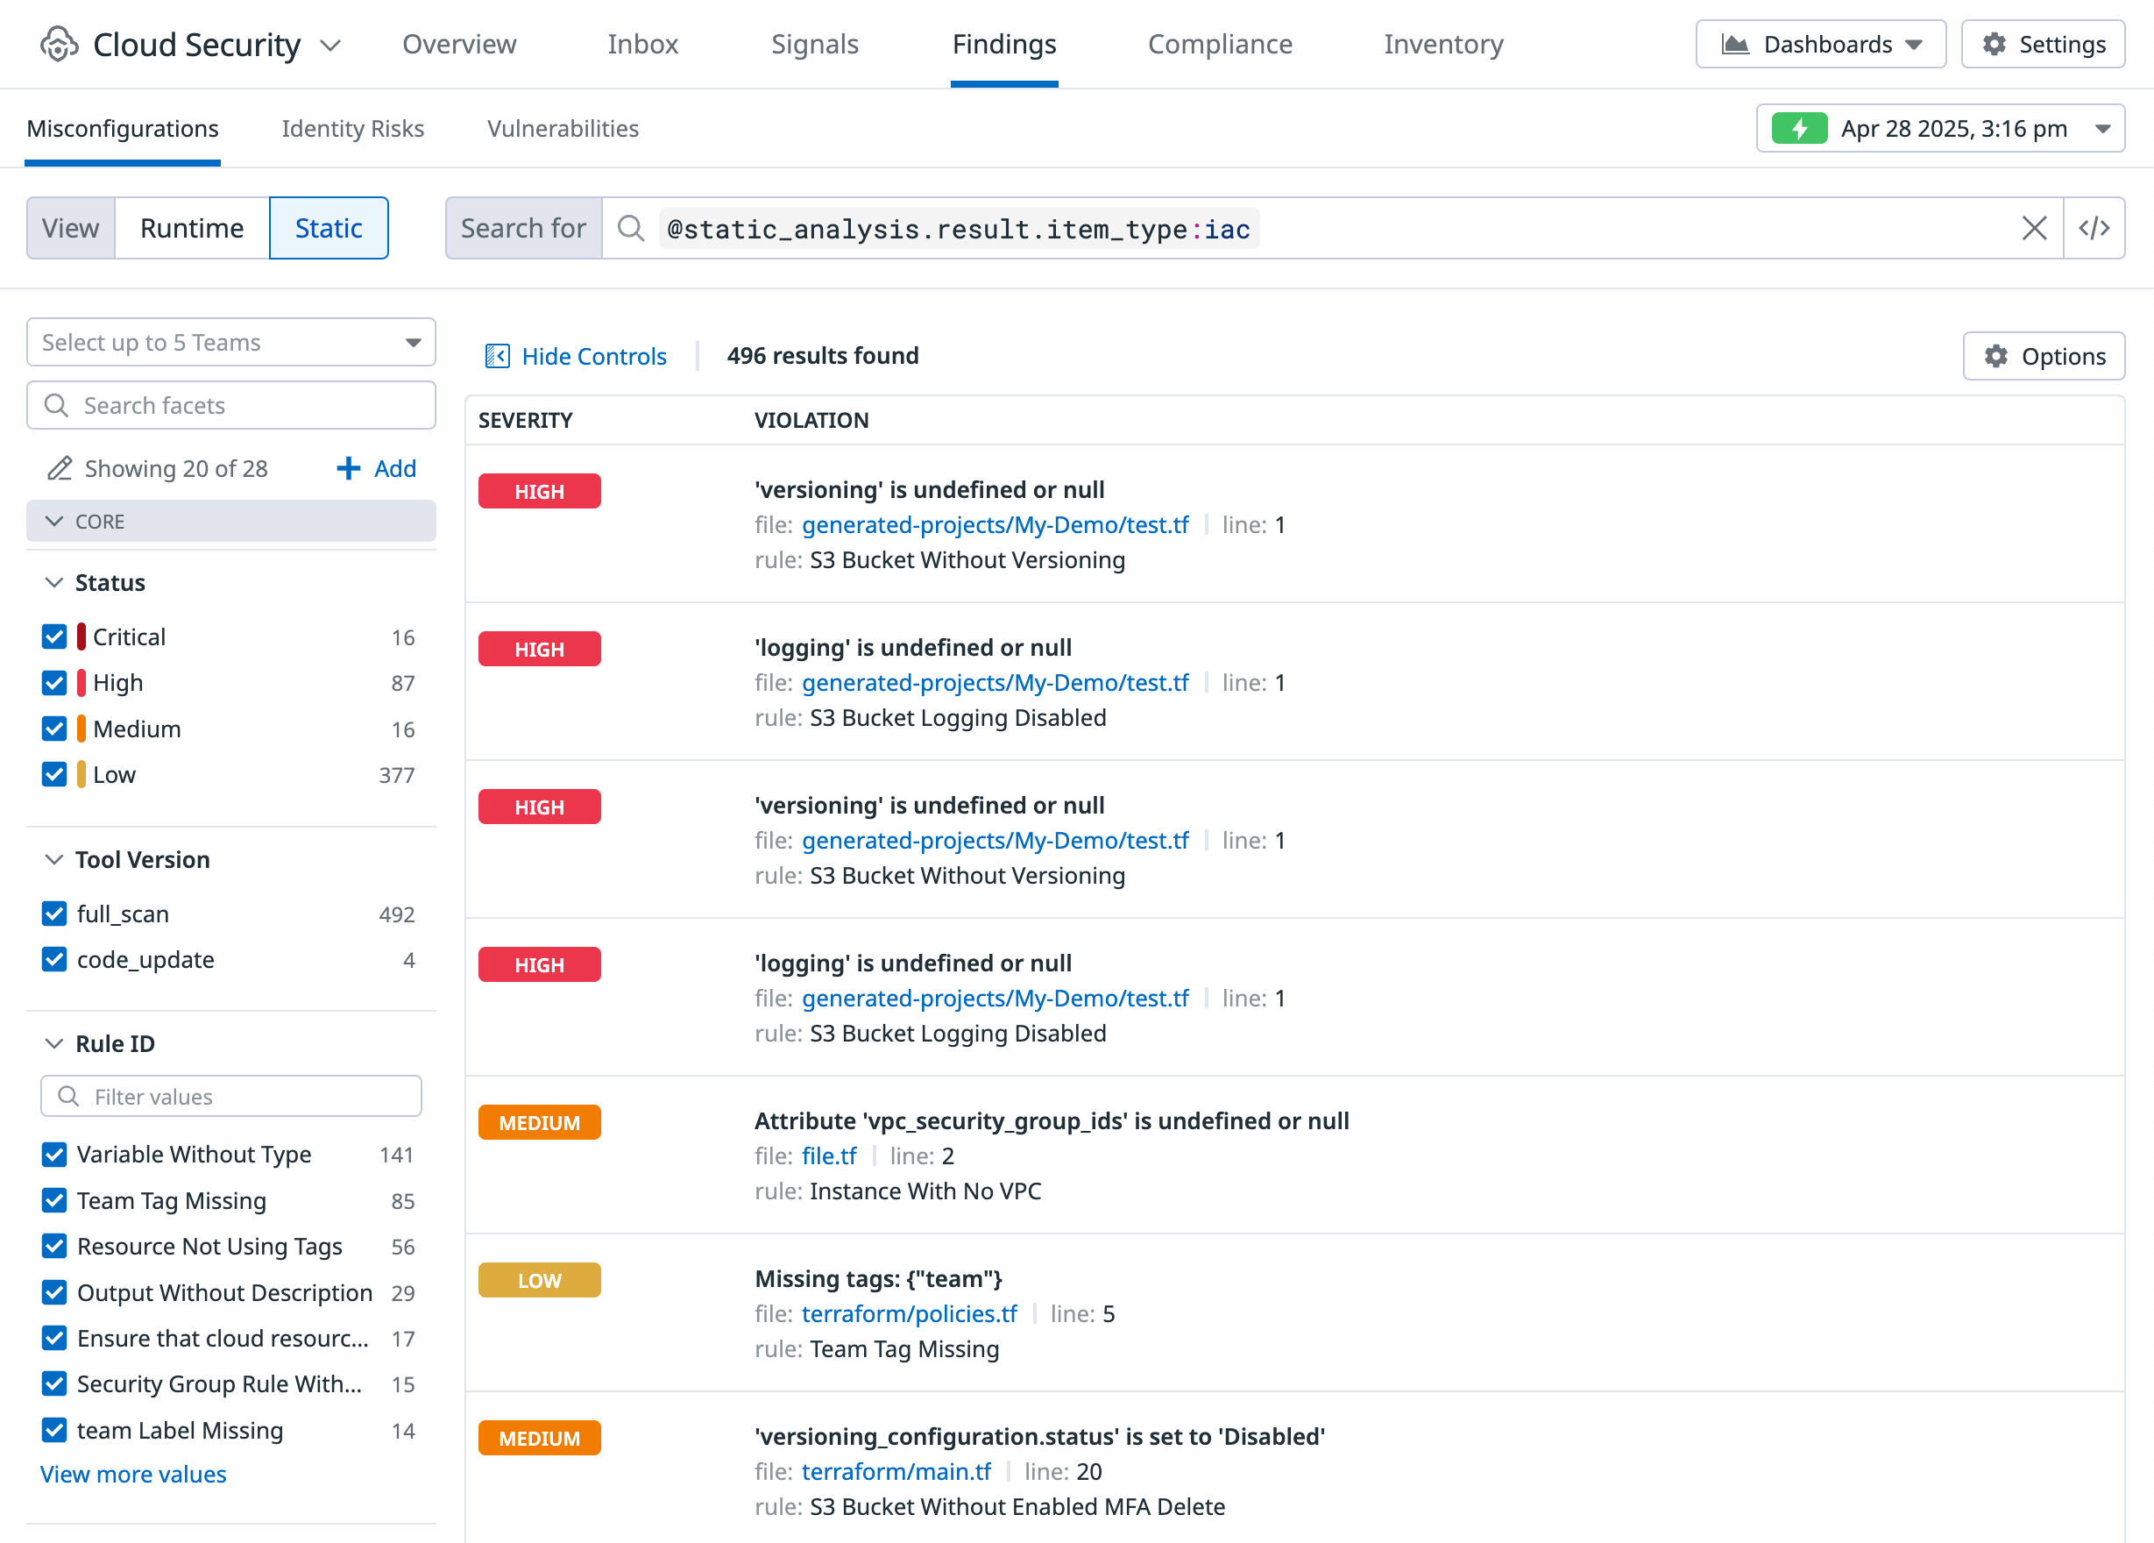Switch to the Compliance tab
Image resolution: width=2154 pixels, height=1543 pixels.
point(1220,45)
